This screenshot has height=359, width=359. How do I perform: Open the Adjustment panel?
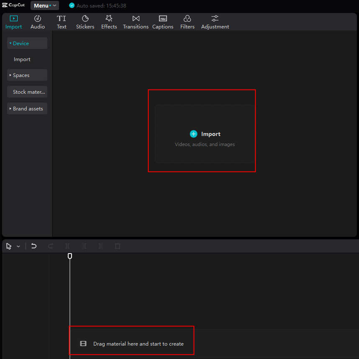[x=215, y=21]
